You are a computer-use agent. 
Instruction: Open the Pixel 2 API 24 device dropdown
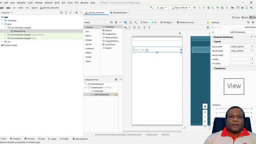[180, 8]
